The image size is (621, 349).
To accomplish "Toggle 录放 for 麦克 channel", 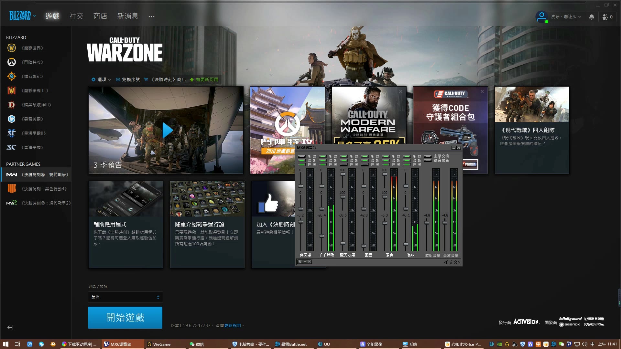I will click(x=386, y=156).
